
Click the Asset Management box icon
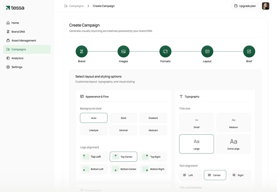pyautogui.click(x=8, y=40)
